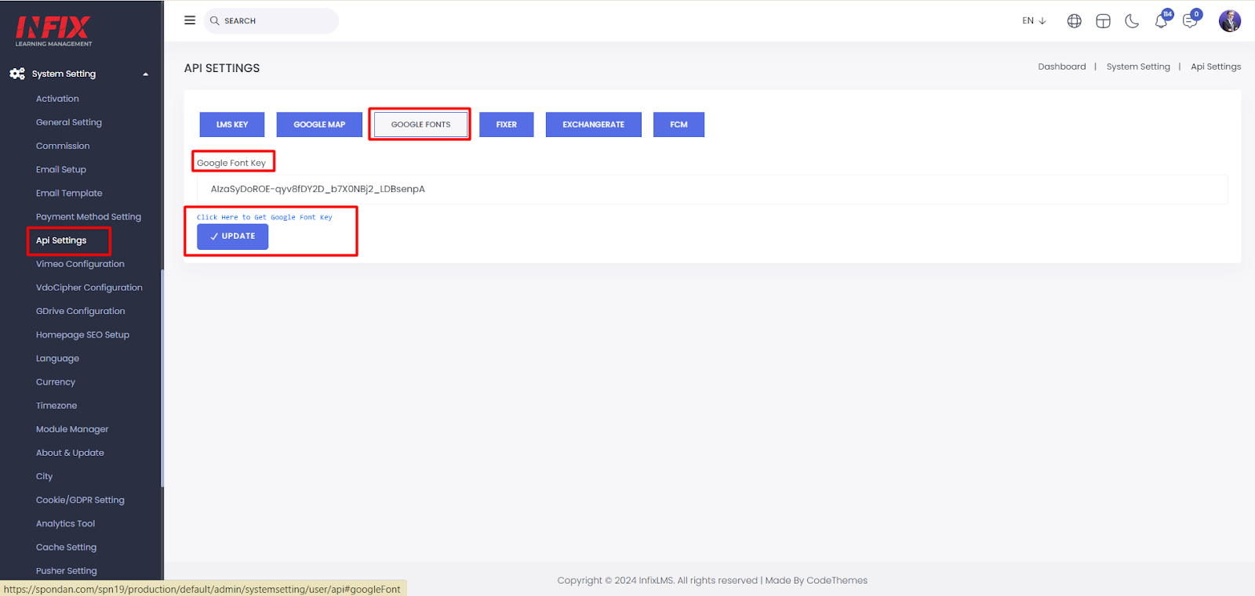Open City sidebar item
This screenshot has height=596, width=1255.
click(44, 476)
